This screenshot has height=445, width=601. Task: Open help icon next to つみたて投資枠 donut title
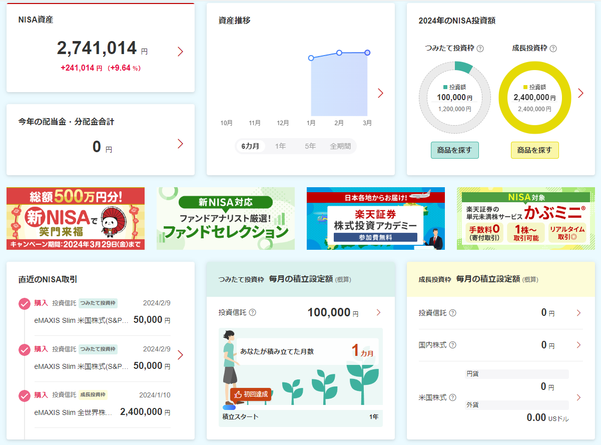(x=480, y=49)
